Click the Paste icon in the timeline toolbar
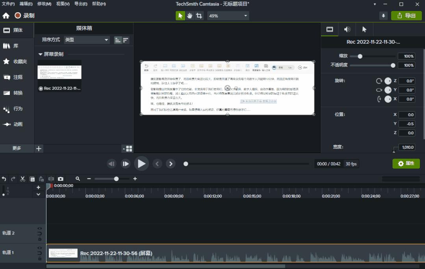Viewport: 425px width, 269px height. 41,179
